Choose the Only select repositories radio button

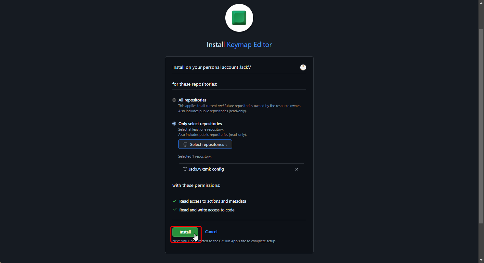point(174,124)
